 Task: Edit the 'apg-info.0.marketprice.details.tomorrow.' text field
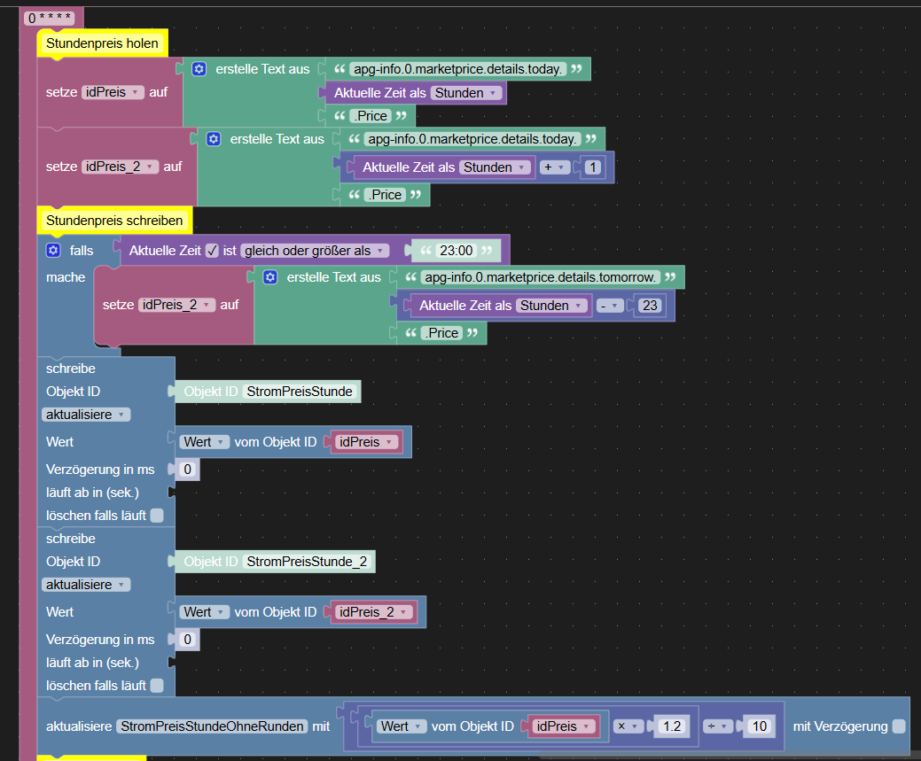541,277
